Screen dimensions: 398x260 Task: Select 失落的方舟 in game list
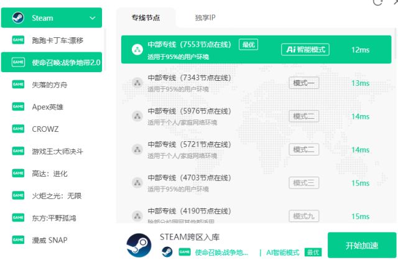point(52,85)
